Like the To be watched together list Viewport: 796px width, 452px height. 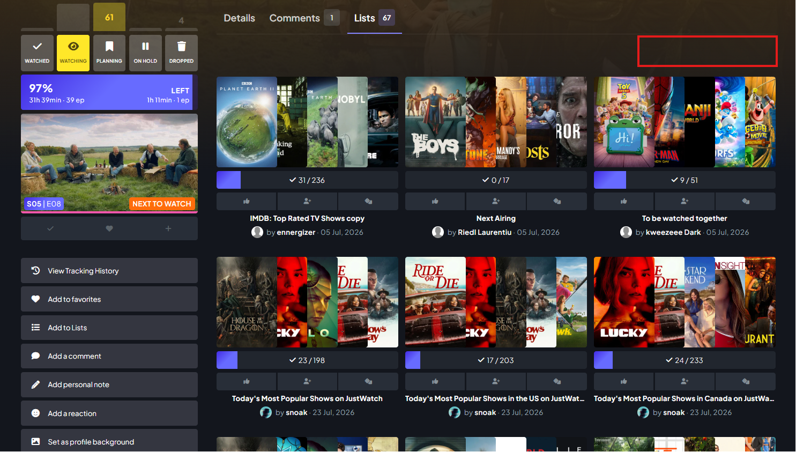(624, 201)
